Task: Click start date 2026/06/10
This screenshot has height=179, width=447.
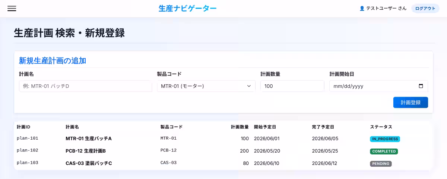Action: click(267, 163)
